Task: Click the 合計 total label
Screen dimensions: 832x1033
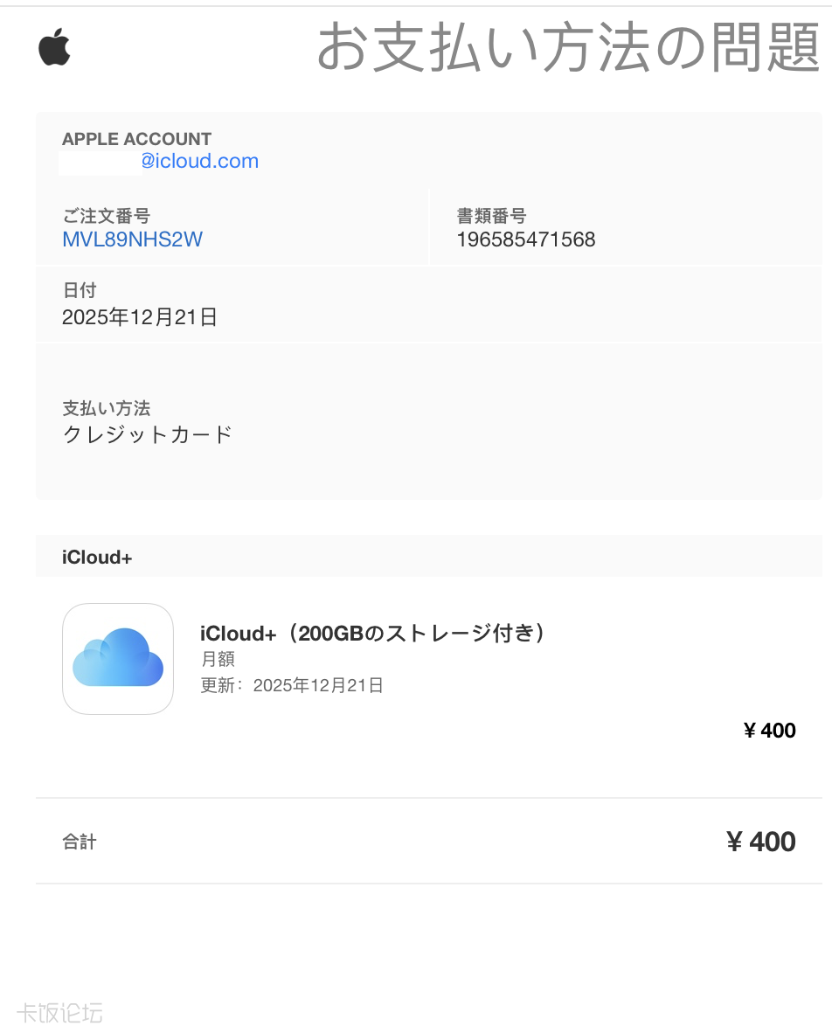Action: [80, 842]
